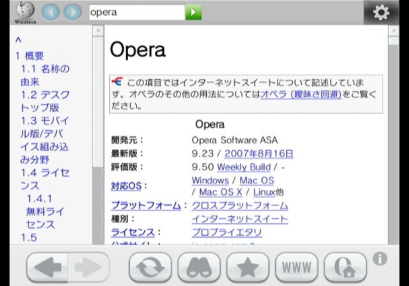This screenshot has width=409, height=286.
Task: Jump to section '1.5' in contents
Action: (29, 237)
